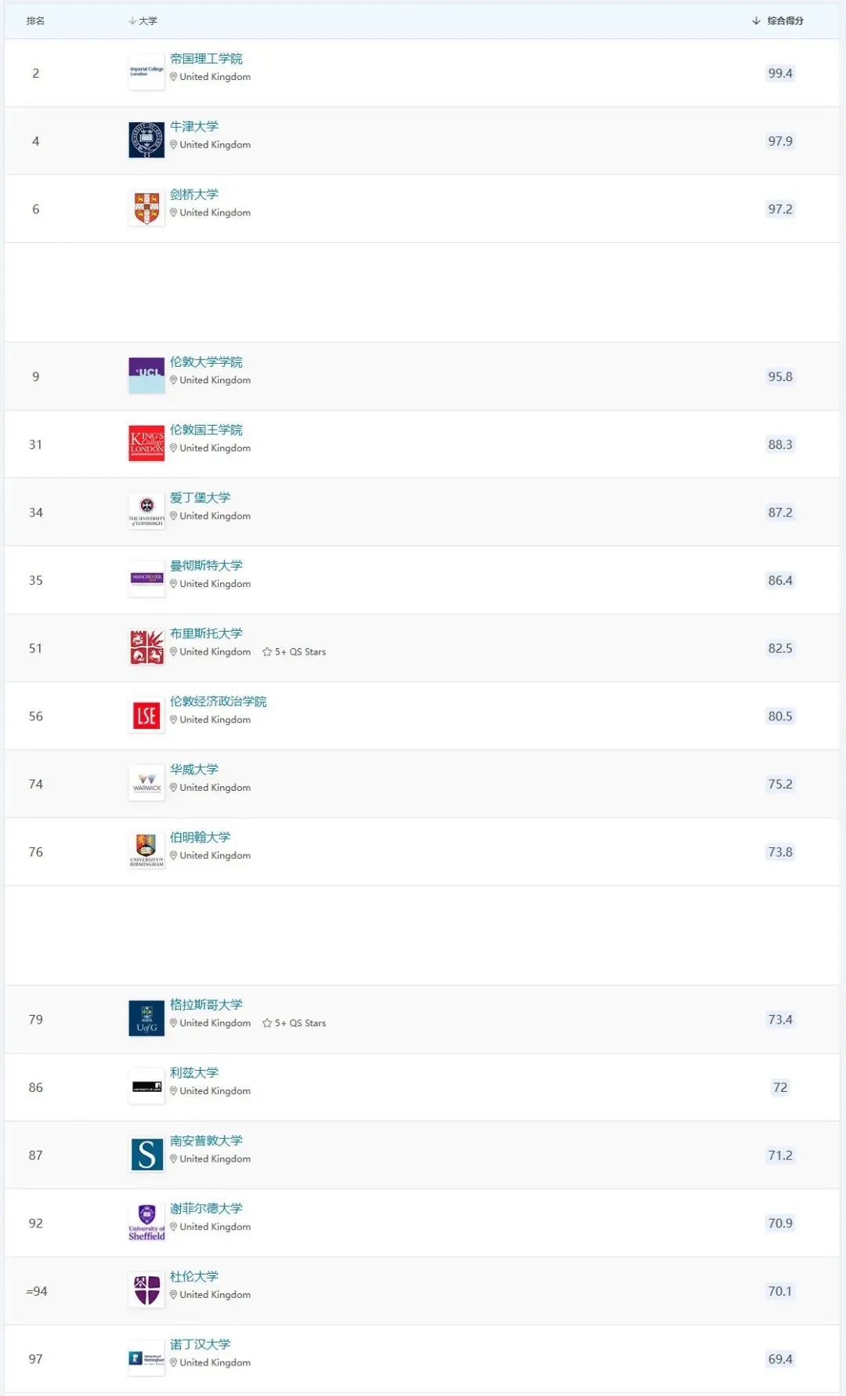This screenshot has height=1396, width=846.
Task: Click the Durham University shield logo
Action: [x=146, y=1290]
